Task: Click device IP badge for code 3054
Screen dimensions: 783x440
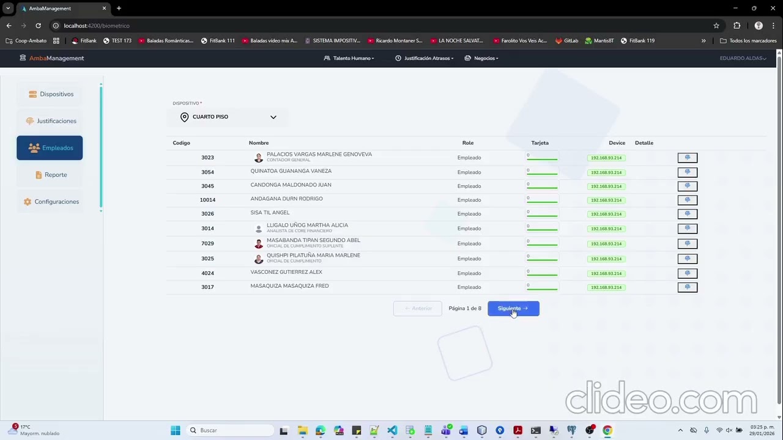Action: click(x=606, y=172)
